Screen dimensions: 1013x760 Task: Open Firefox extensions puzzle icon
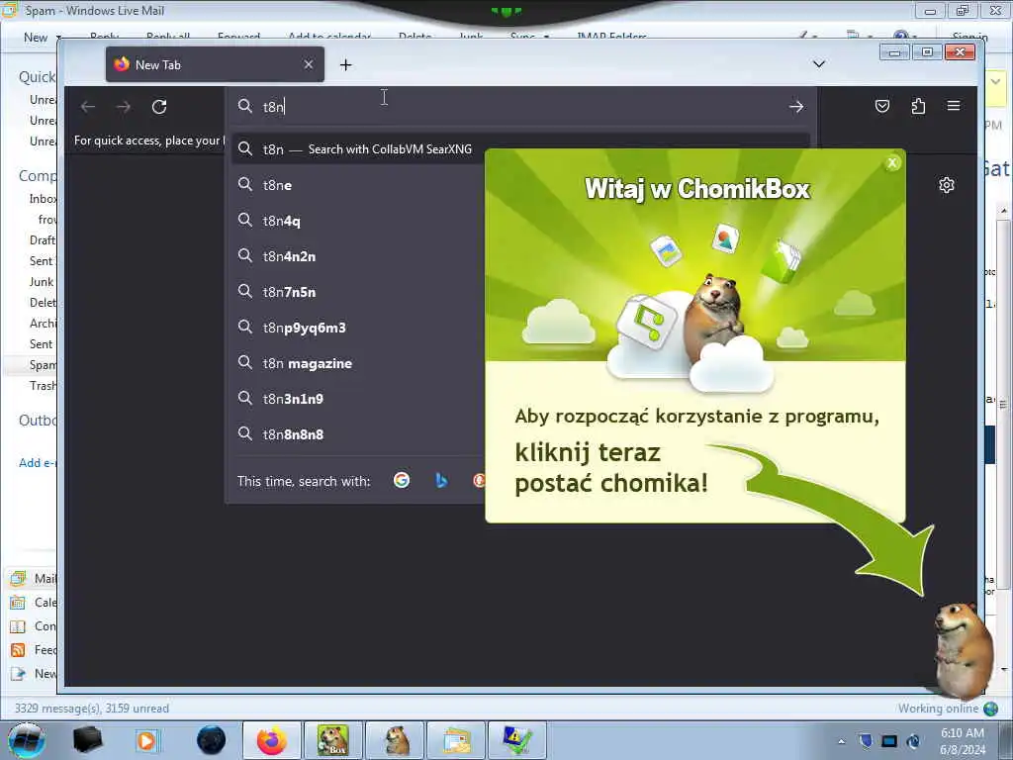[918, 106]
